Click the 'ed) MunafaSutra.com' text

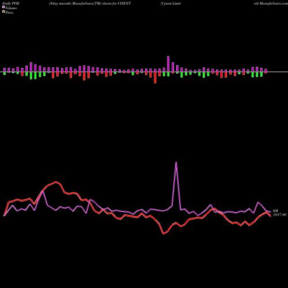click(271, 3)
